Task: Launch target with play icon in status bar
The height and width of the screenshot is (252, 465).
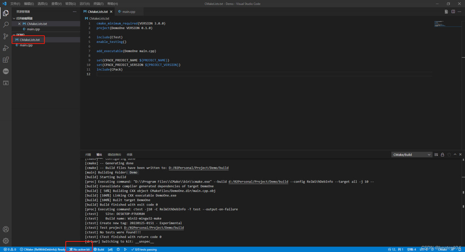Action: 125,249
